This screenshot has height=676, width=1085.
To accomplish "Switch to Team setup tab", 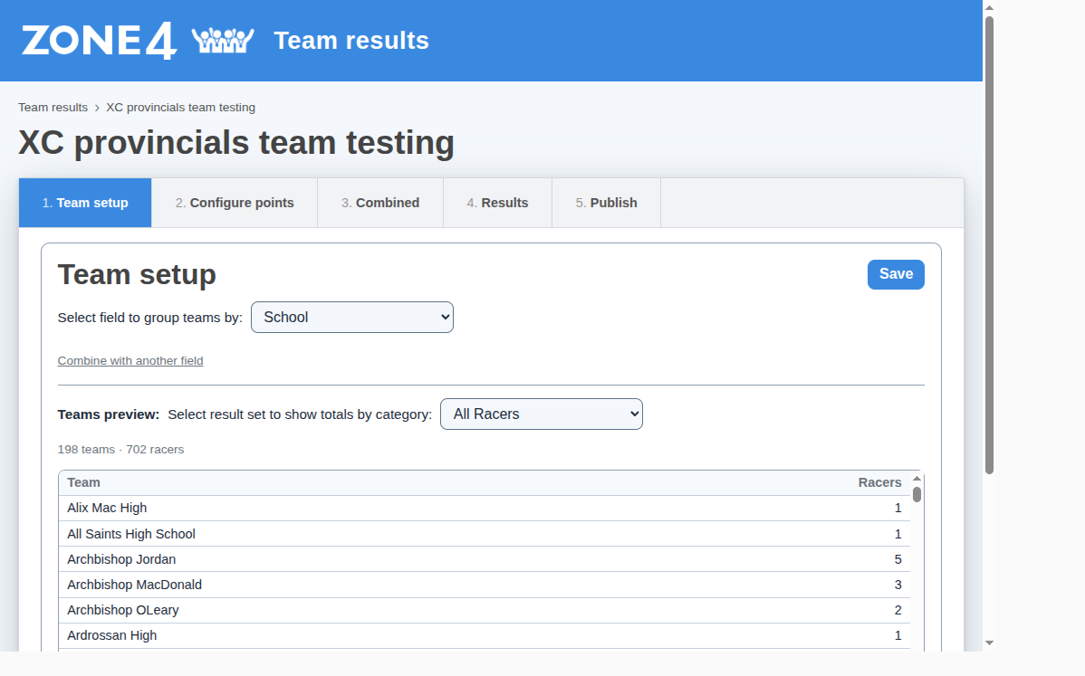I will [85, 203].
